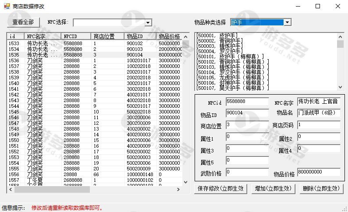The image size is (348, 212).
Task: Click the 武勋价格 input field
Action: point(247,173)
